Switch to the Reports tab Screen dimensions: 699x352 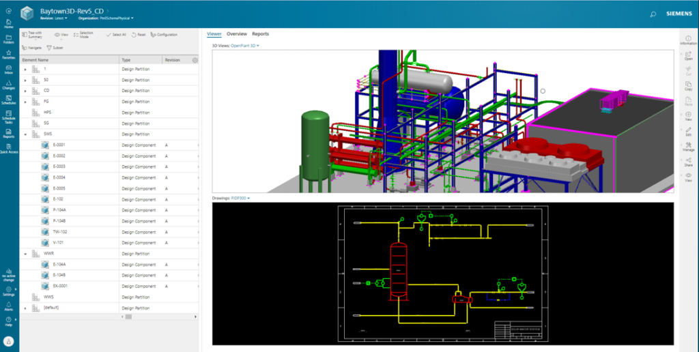point(260,34)
